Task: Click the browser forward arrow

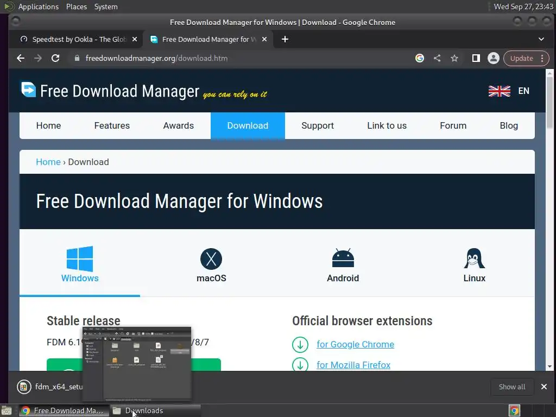Action: click(38, 58)
